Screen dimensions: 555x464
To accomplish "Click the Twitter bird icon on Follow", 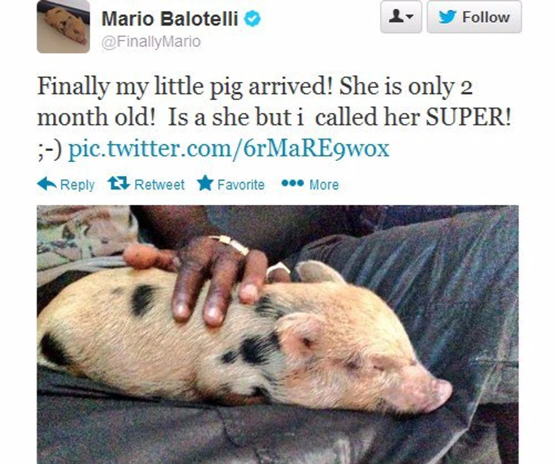I will pyautogui.click(x=447, y=17).
